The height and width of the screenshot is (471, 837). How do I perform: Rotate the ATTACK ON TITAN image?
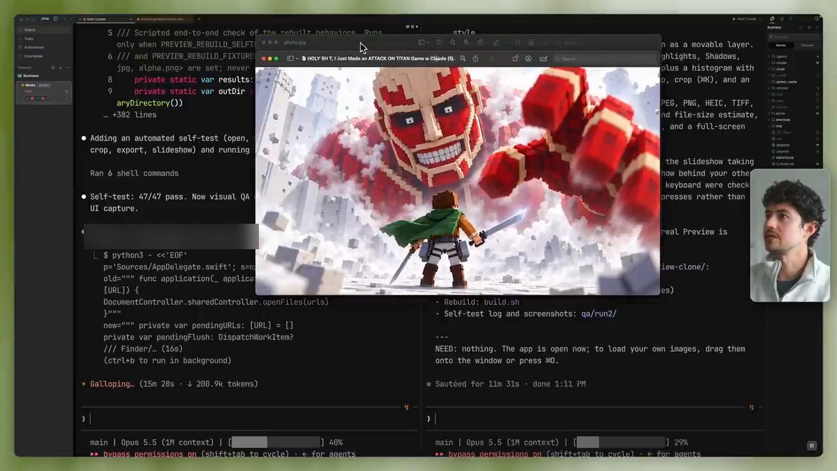click(515, 58)
